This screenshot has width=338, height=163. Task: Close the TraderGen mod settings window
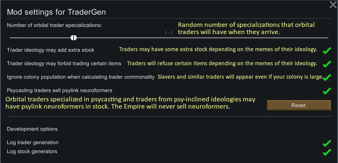click(333, 5)
